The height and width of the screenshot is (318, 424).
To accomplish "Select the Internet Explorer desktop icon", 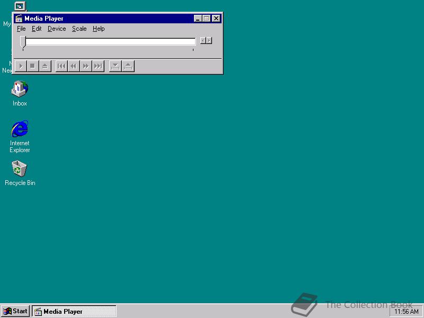I will [x=20, y=137].
